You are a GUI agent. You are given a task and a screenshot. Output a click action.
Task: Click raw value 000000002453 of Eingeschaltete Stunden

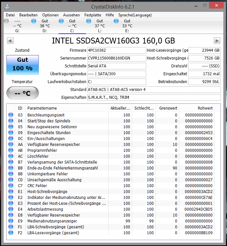199,133
